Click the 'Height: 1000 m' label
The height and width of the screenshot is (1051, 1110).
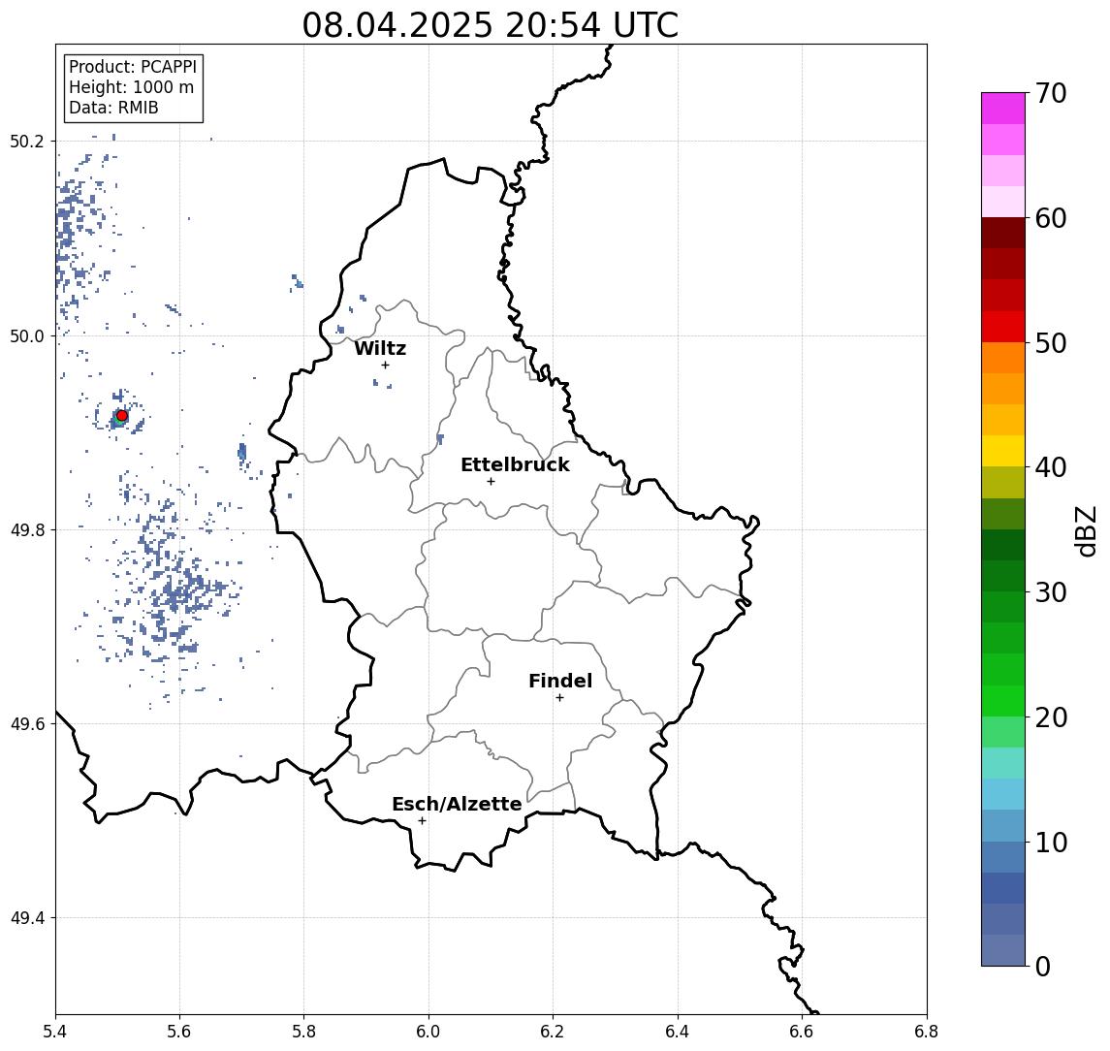131,87
